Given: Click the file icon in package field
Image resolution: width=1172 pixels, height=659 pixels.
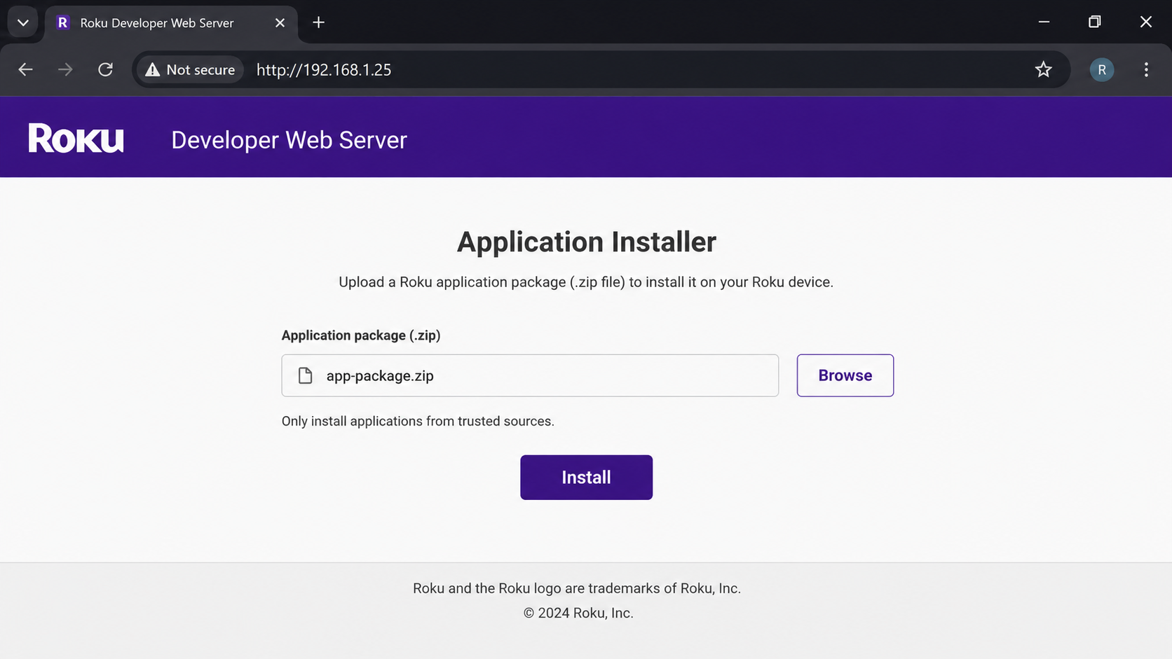Looking at the screenshot, I should (305, 375).
